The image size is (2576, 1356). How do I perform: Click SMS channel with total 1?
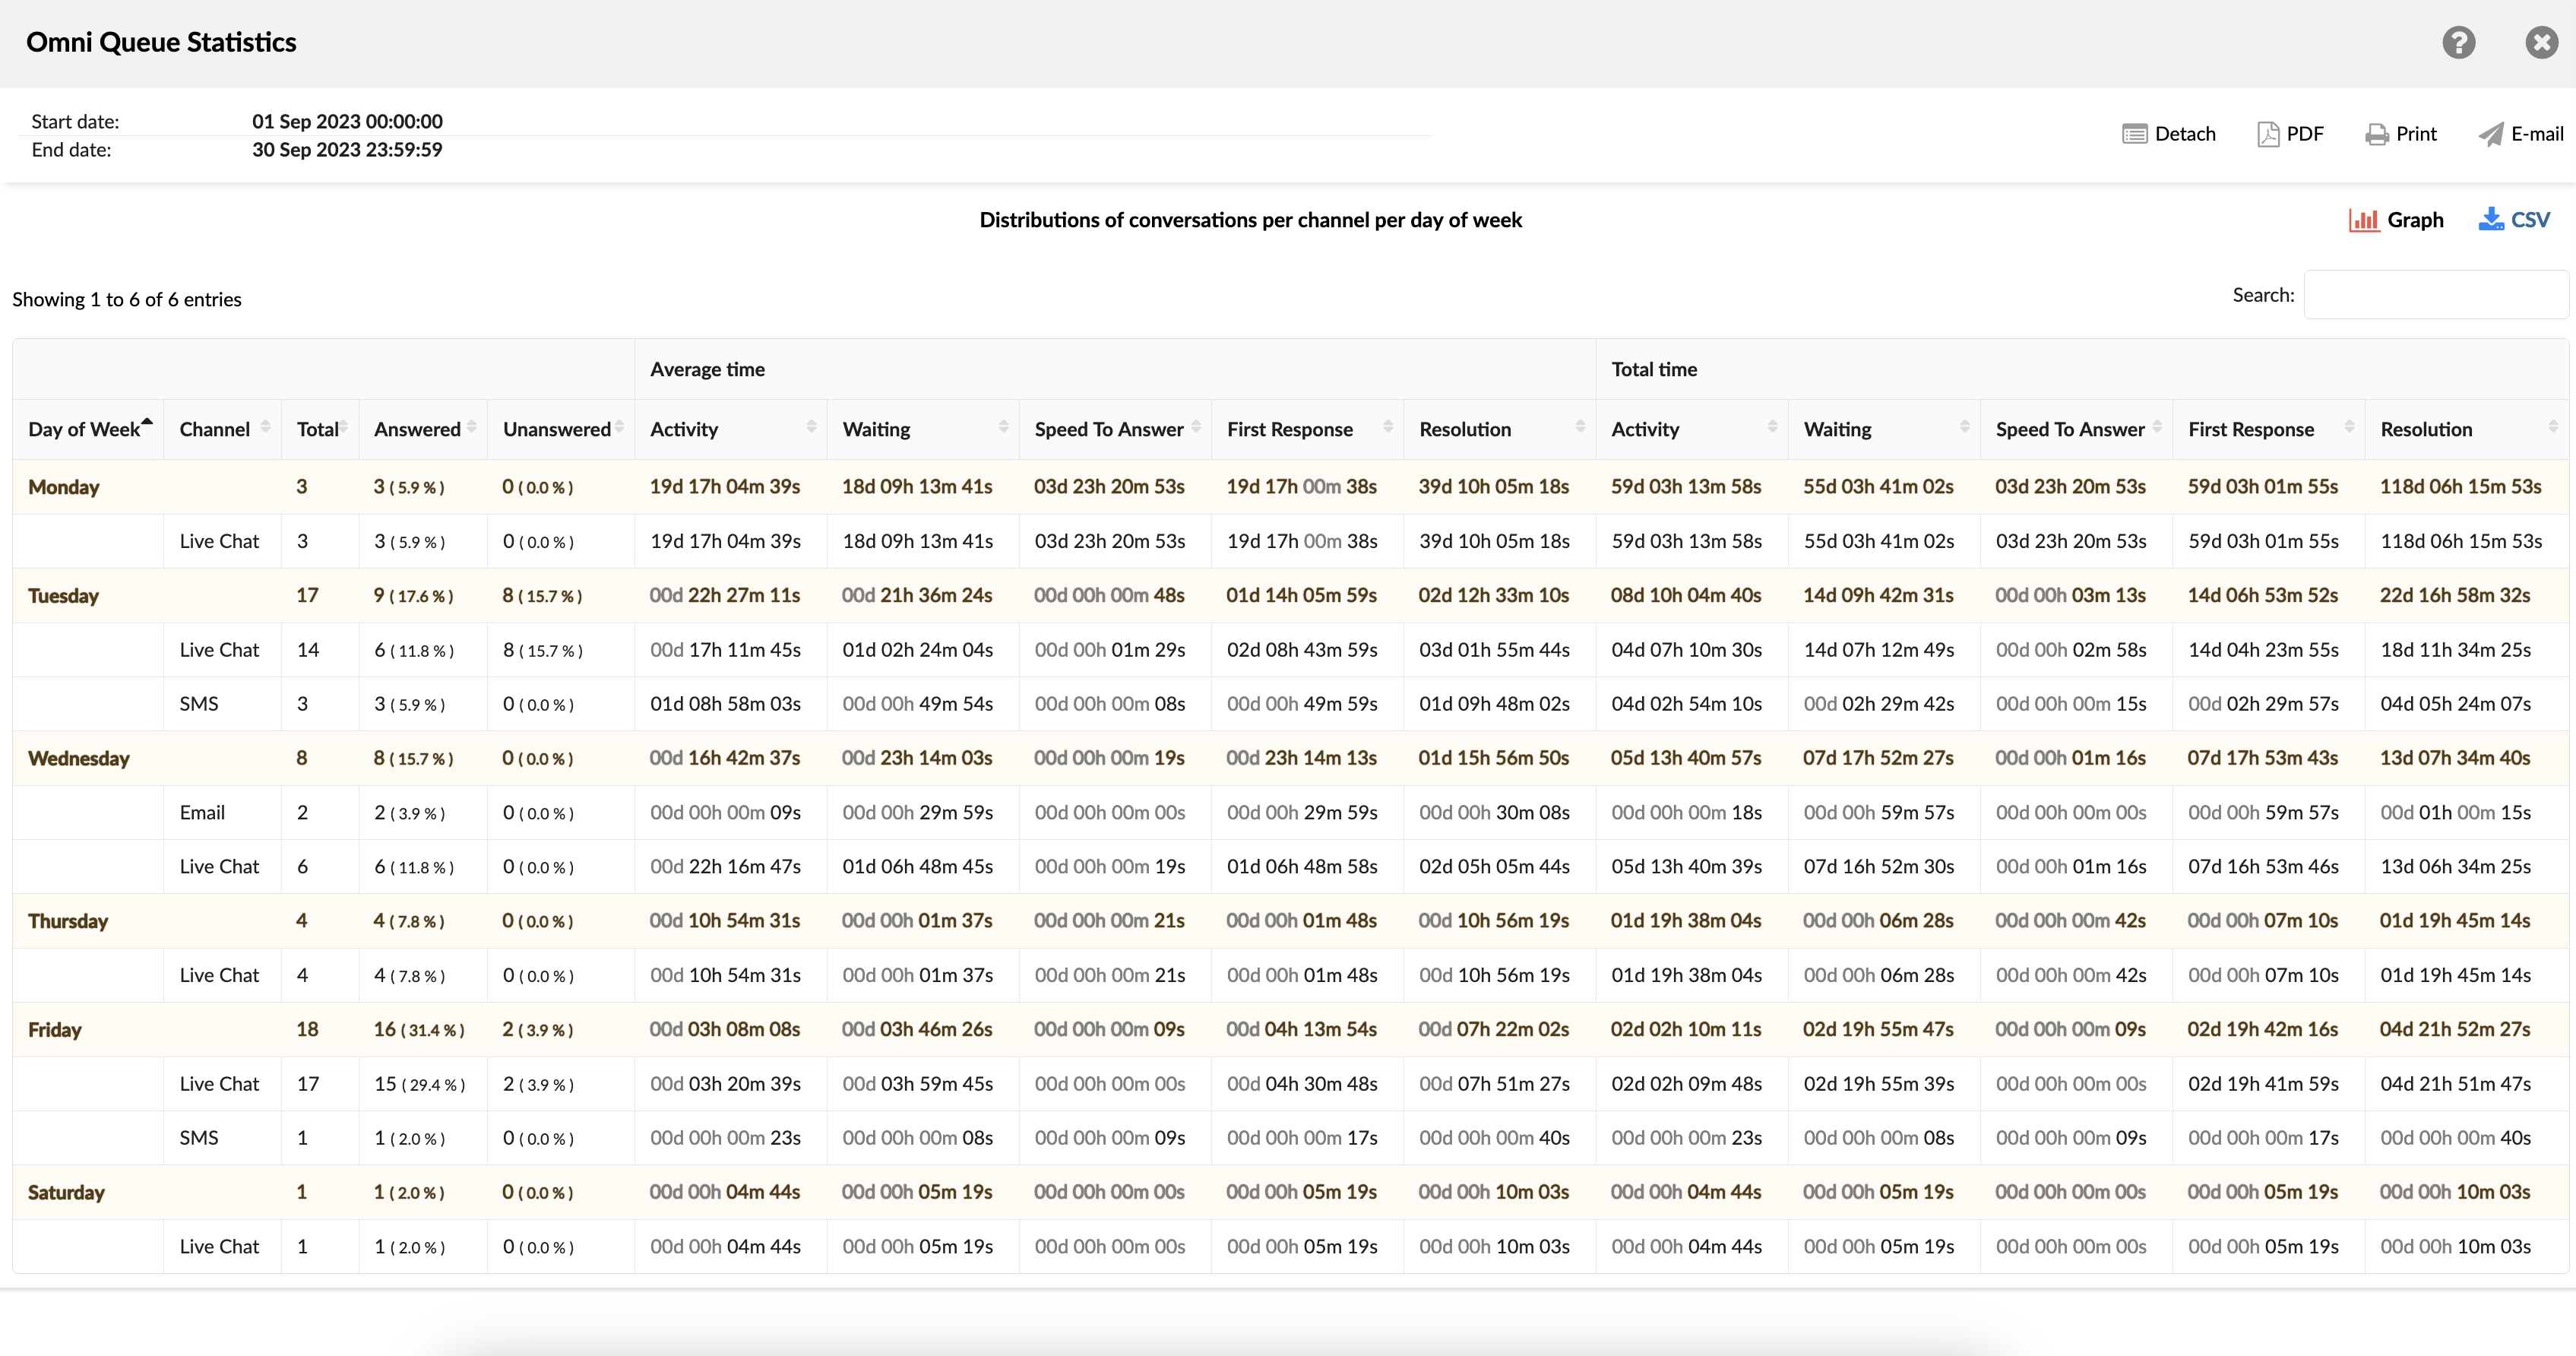199,1138
